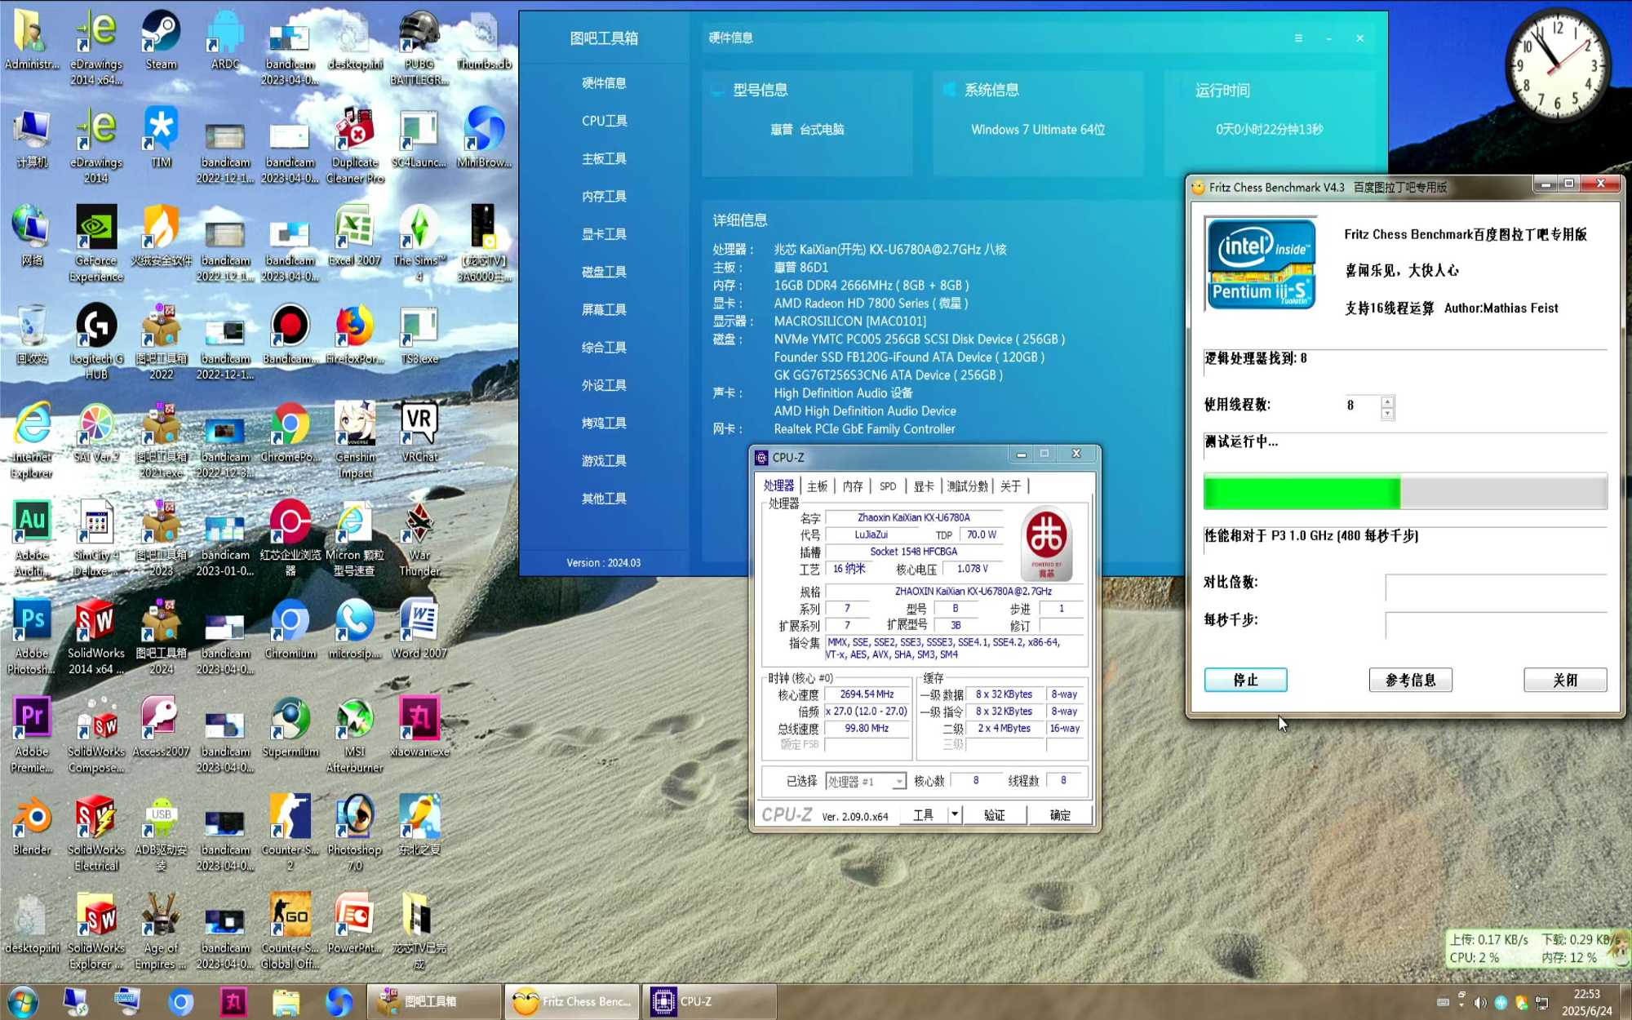The height and width of the screenshot is (1020, 1632).
Task: Open the SimCity 4 Deluxe desktop icon
Action: point(96,538)
